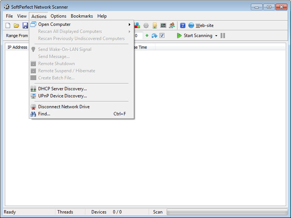Click the Start Scanning button text
291x218 pixels.
coord(198,36)
